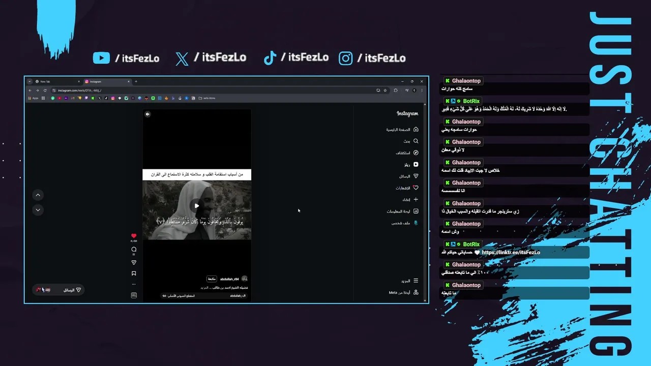Viewport: 651px width, 366px height.
Task: Open Explore compass icon in sidebar
Action: [x=416, y=153]
